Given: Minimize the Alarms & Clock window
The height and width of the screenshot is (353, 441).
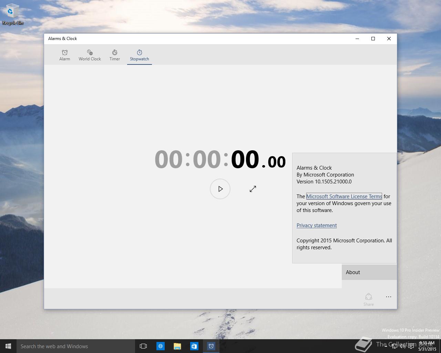Looking at the screenshot, I should (357, 39).
